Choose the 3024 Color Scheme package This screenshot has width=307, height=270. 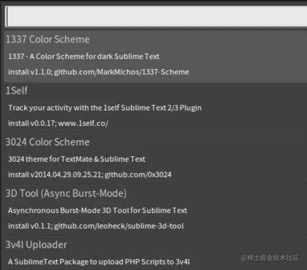coord(47,142)
